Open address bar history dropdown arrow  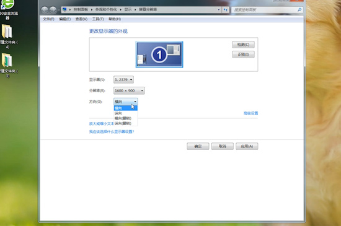[219, 10]
